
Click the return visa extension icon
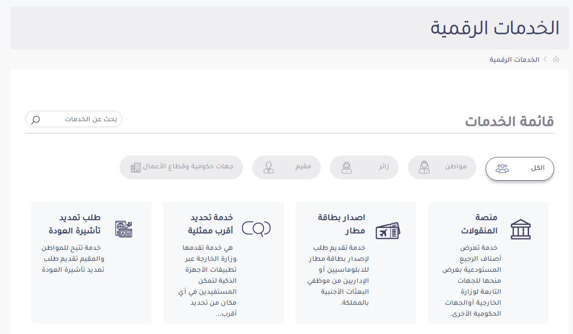[x=124, y=229]
